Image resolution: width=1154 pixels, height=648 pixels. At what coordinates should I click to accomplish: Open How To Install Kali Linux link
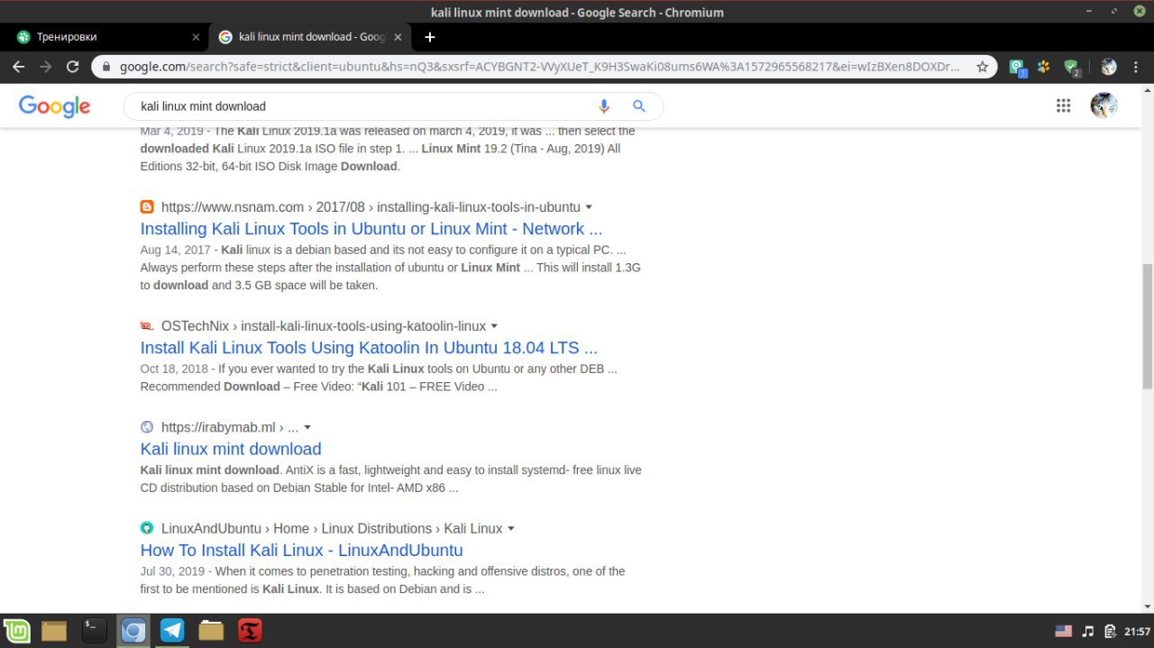pyautogui.click(x=301, y=550)
